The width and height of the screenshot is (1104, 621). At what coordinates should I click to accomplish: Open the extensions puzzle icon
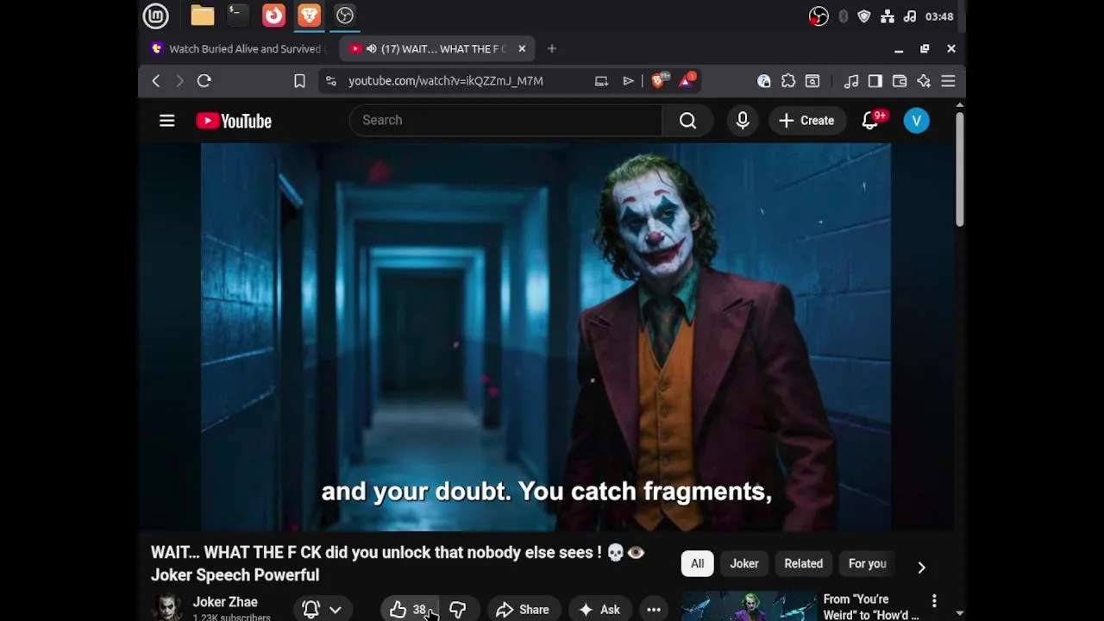pos(788,81)
